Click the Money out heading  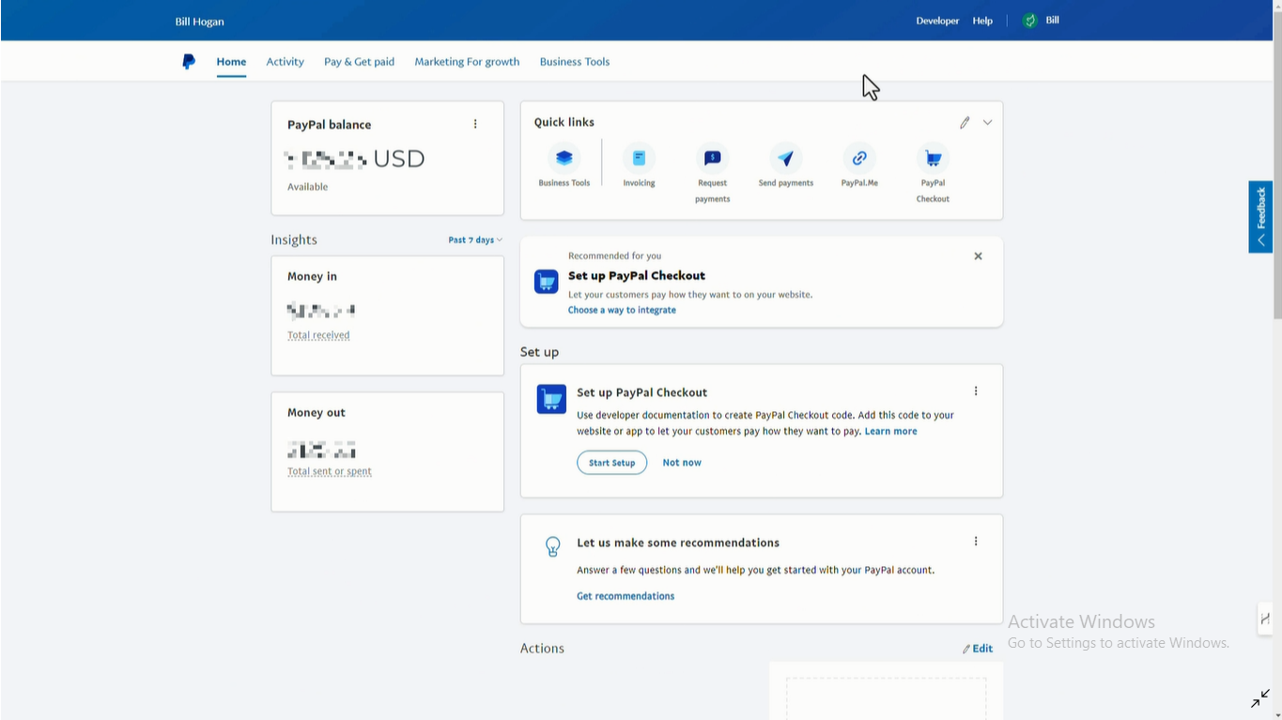[x=317, y=413]
